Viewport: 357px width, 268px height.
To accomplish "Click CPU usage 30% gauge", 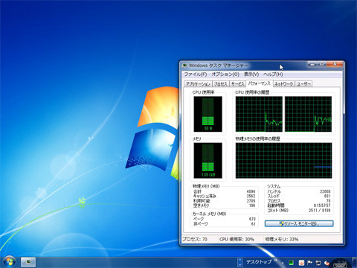I will coord(208,114).
